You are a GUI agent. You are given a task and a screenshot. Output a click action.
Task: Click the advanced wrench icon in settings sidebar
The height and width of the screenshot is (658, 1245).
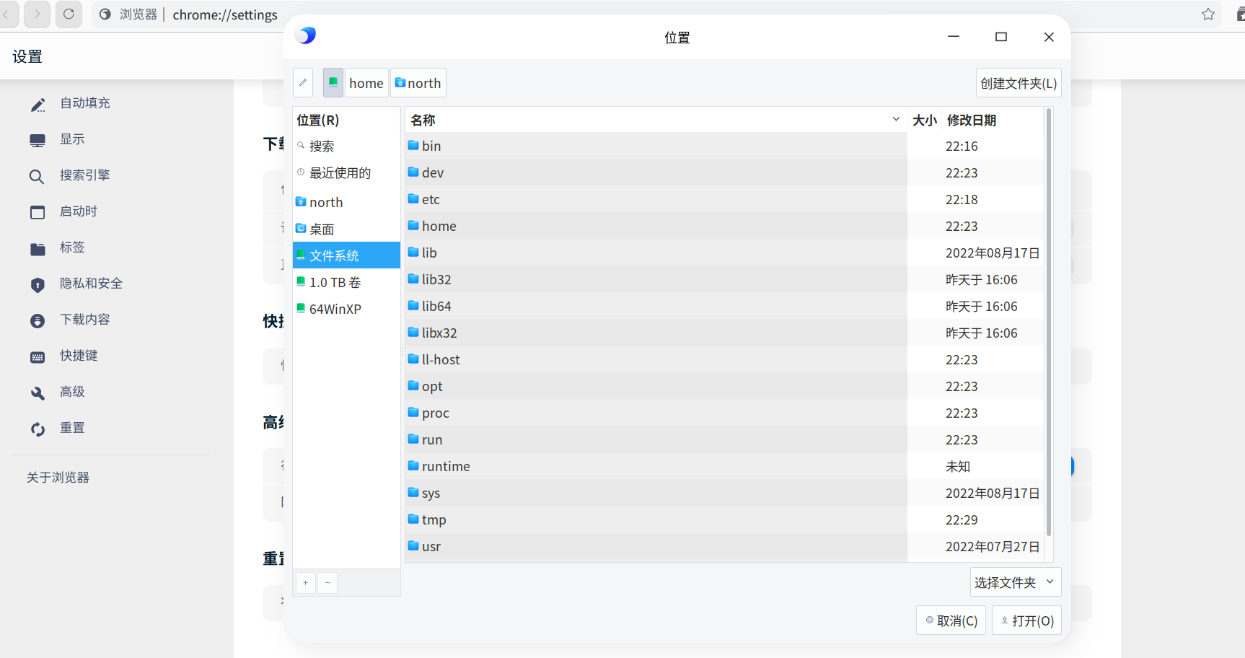click(38, 392)
